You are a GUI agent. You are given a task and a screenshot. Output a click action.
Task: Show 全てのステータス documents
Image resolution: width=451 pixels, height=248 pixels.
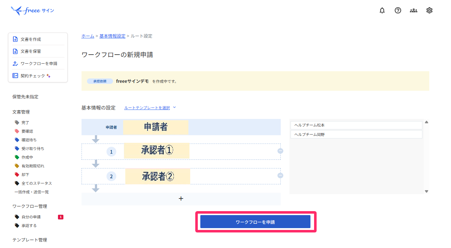click(x=37, y=183)
